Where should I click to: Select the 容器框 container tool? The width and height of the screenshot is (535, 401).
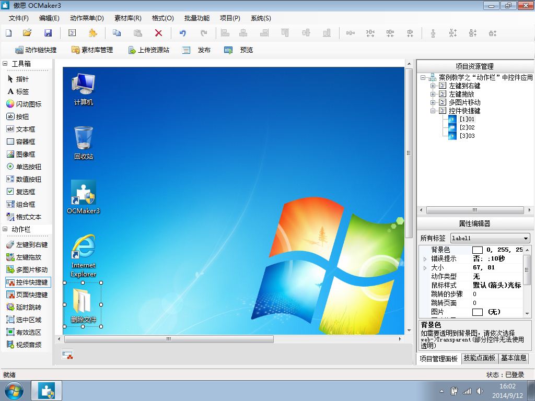[x=21, y=141]
